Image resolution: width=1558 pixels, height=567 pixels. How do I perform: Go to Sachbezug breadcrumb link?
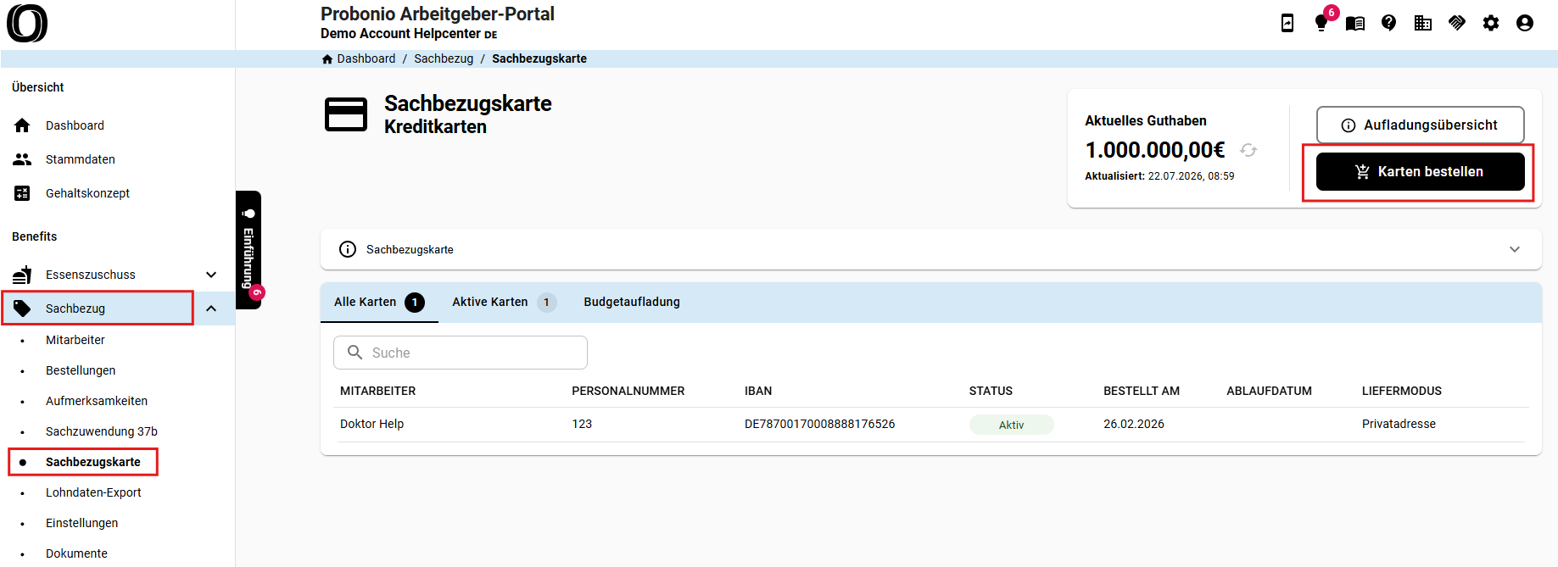[x=444, y=58]
